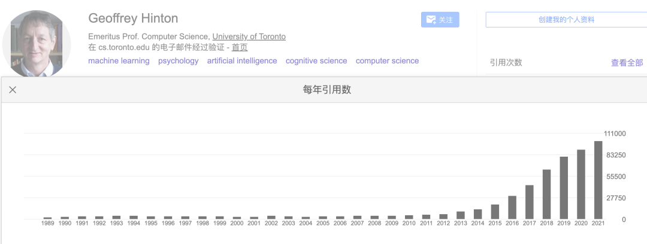This screenshot has height=244, width=647.
Task: Select the 2017 citation bar
Action: 529,202
